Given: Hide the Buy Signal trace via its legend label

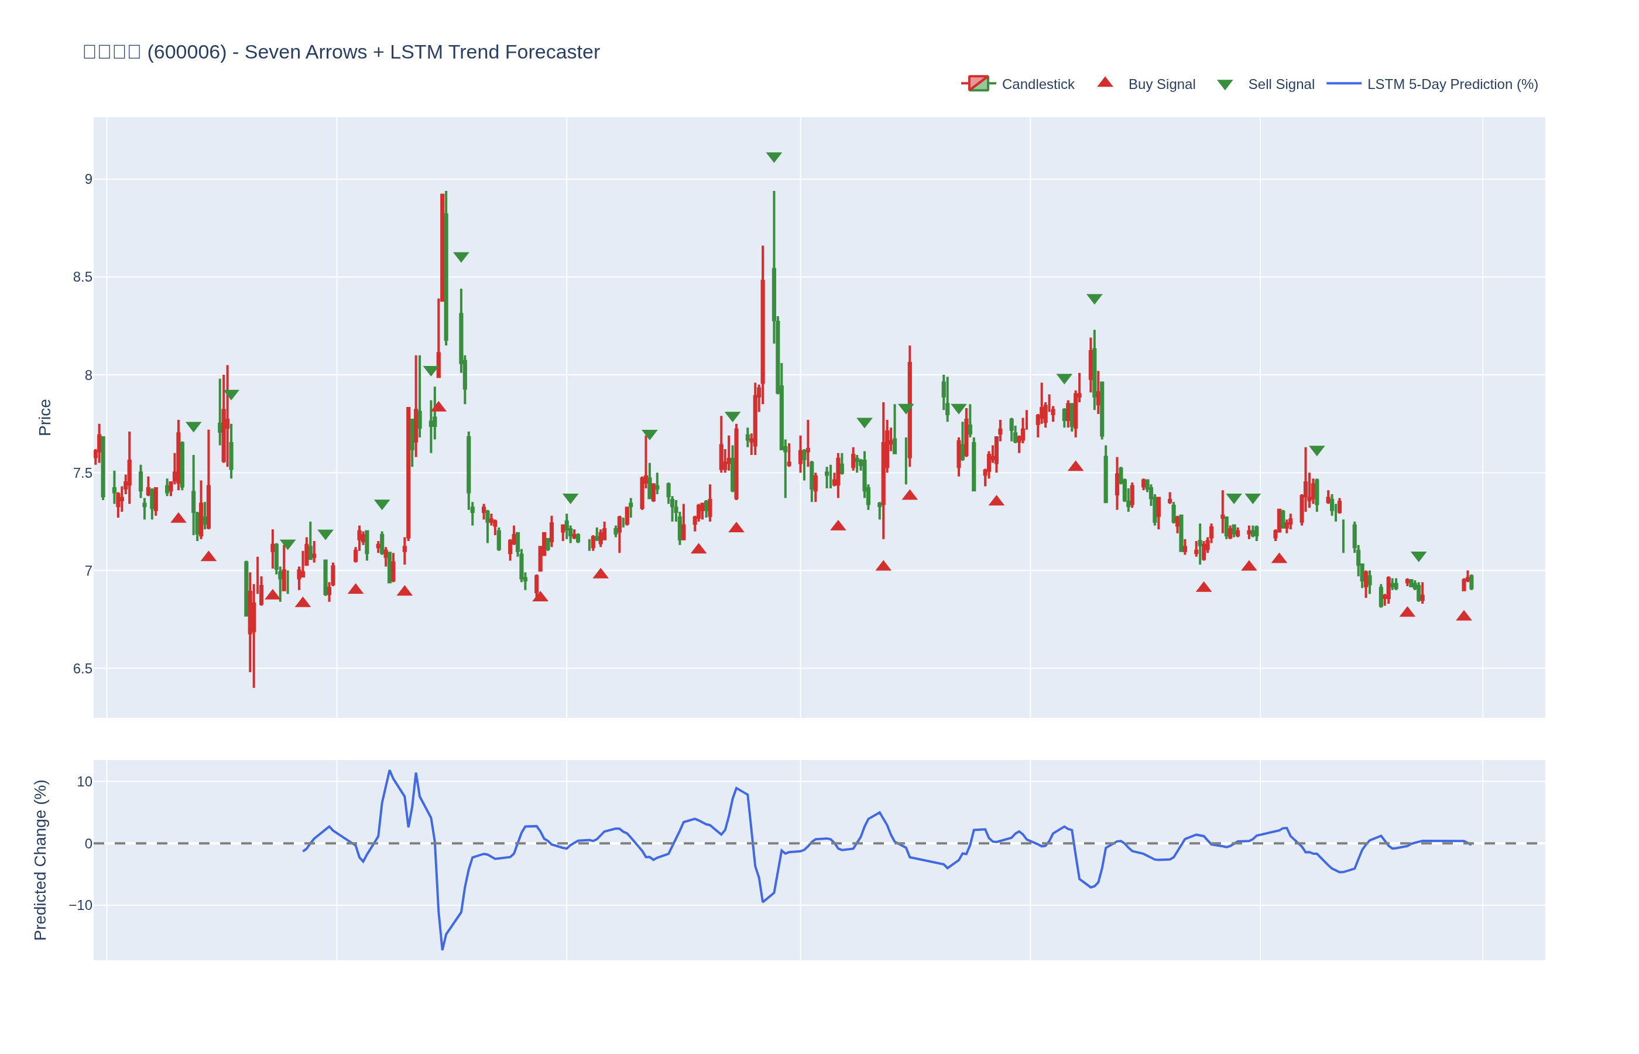Looking at the screenshot, I should (1161, 84).
